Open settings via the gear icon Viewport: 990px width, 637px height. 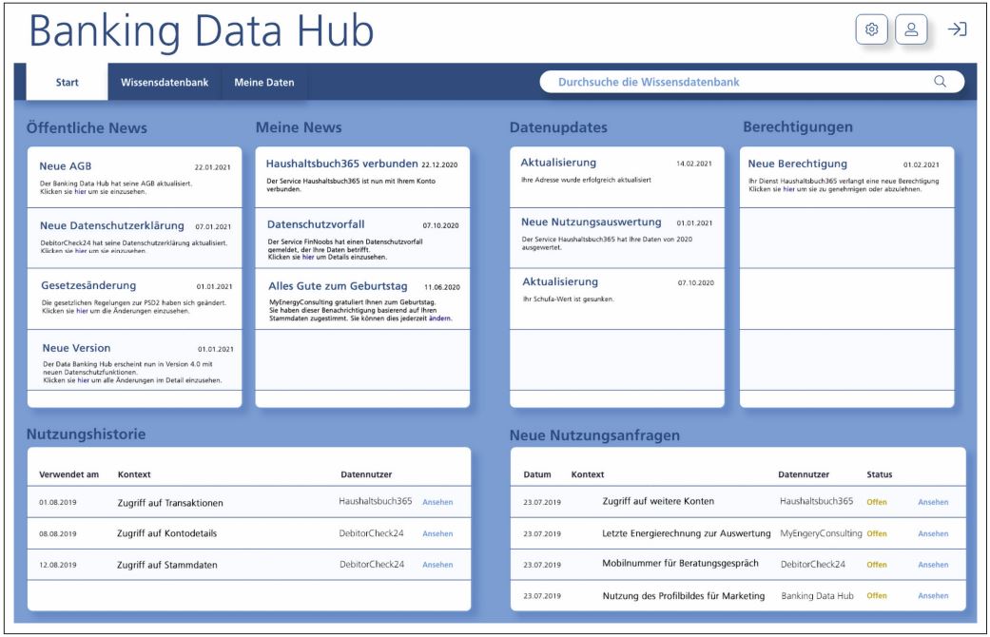tap(871, 29)
